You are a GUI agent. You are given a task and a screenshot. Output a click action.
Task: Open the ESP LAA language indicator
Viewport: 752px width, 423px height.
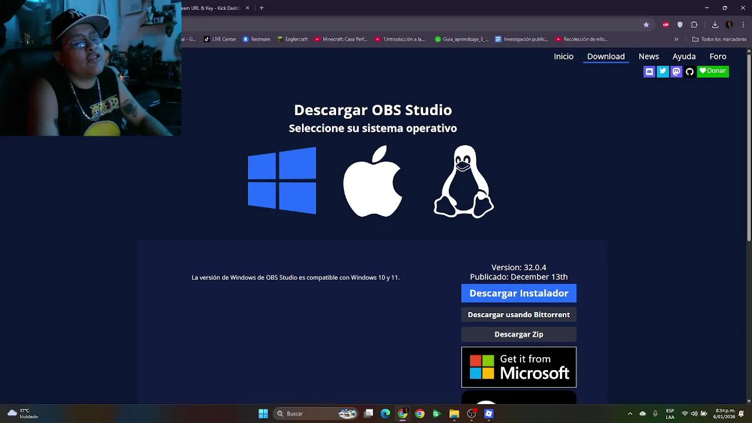click(670, 414)
